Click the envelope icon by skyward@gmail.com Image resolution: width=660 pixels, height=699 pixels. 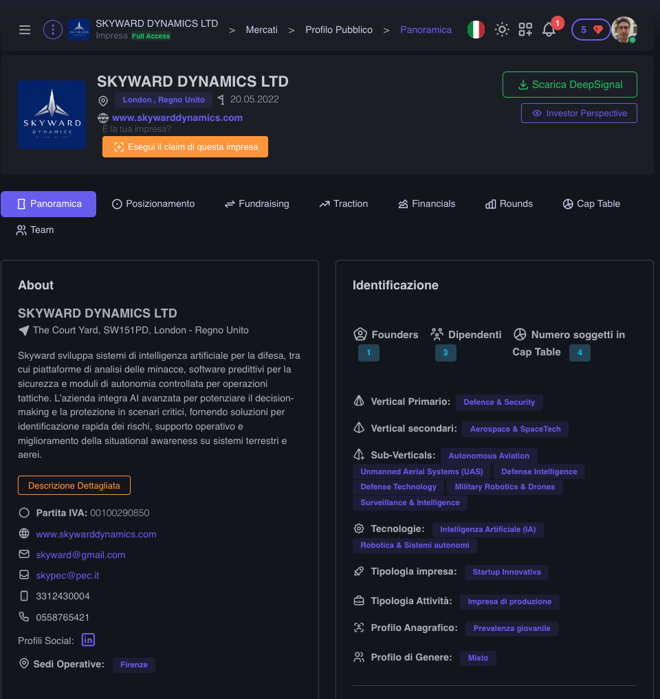tap(24, 554)
